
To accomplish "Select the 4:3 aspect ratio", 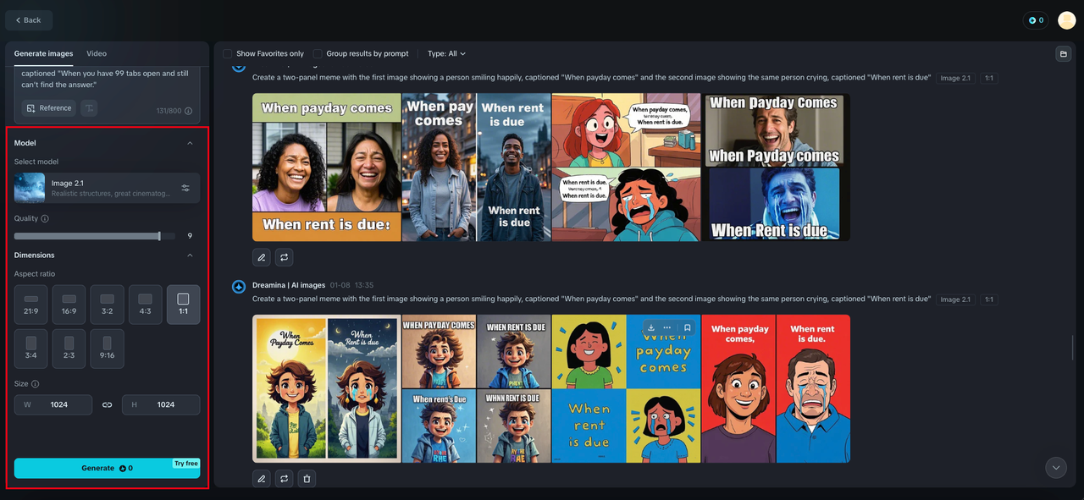I will coord(145,305).
